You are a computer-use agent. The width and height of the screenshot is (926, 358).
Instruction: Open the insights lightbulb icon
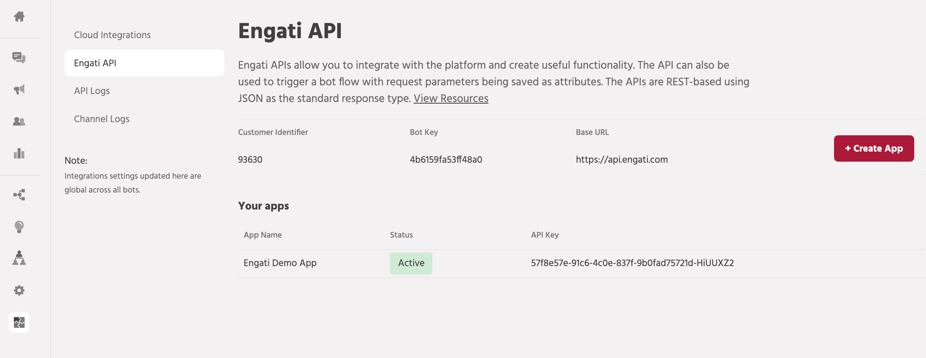coord(19,227)
